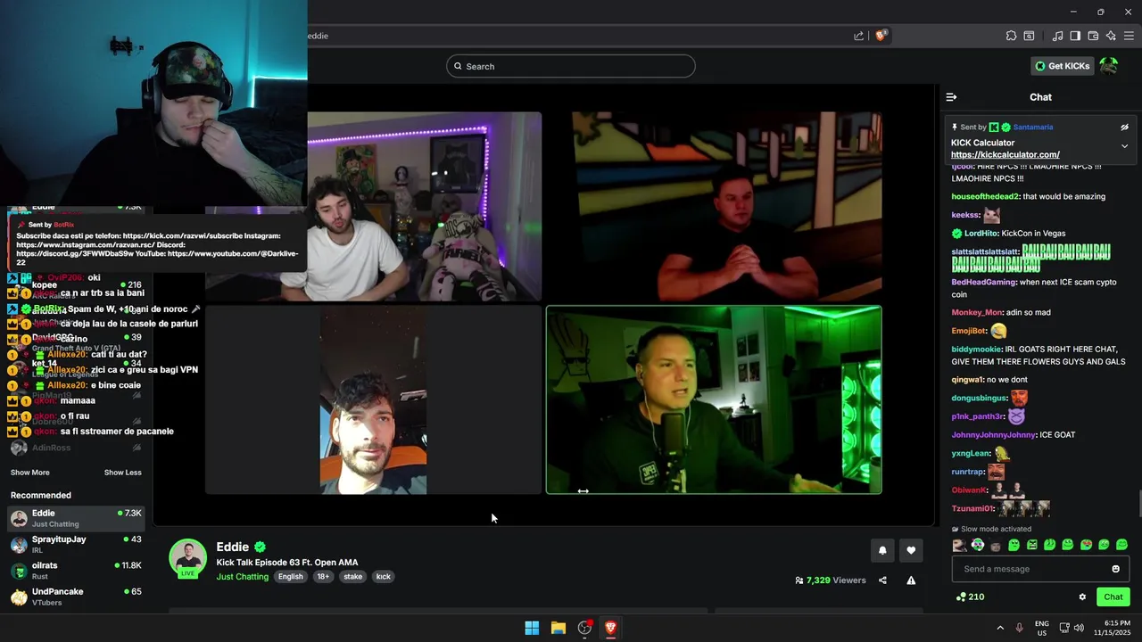Viewport: 1142px width, 642px height.
Task: Click Show More in sidebar
Action: tap(29, 473)
